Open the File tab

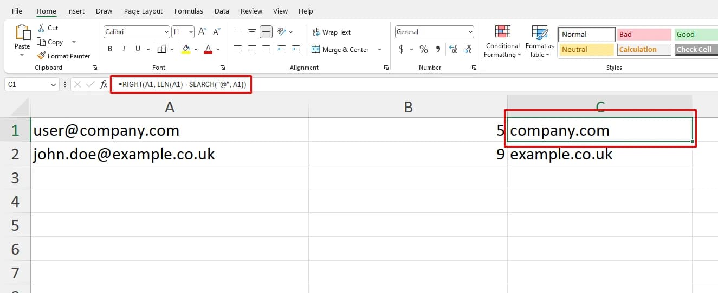pyautogui.click(x=17, y=11)
